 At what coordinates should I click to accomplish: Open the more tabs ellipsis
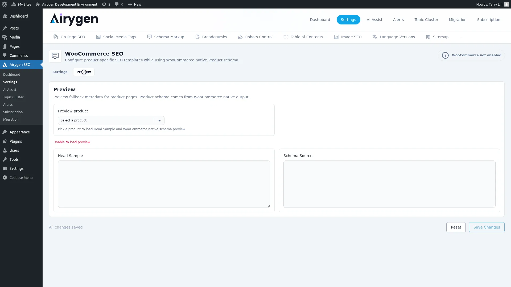[x=461, y=37]
